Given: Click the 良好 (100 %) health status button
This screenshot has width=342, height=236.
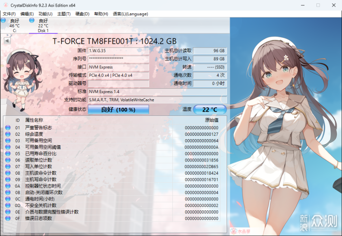Looking at the screenshot, I should click(x=118, y=110).
